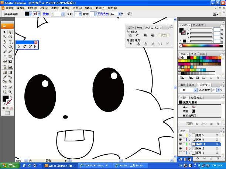
Task: Open the 檔案(F) File menu
Action: [x=10, y=8]
